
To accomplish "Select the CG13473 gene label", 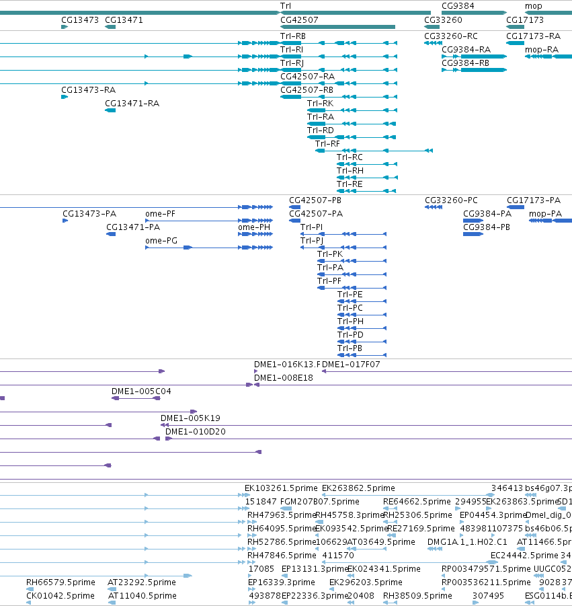I will click(80, 20).
